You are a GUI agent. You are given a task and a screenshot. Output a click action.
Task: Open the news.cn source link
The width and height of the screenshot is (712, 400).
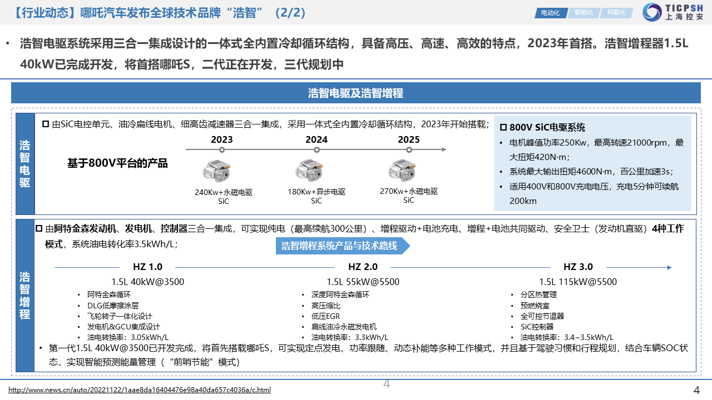(x=140, y=390)
